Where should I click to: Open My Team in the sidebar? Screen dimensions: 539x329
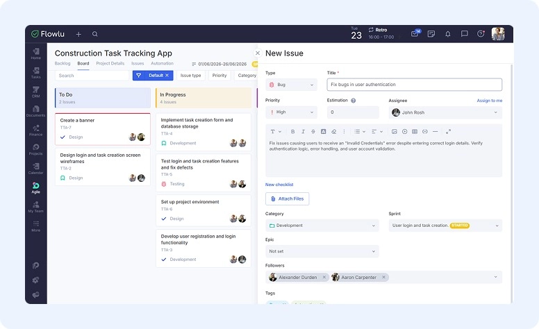point(35,207)
